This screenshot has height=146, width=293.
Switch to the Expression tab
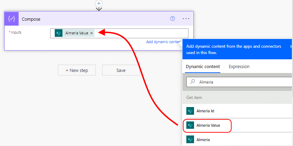pos(239,67)
